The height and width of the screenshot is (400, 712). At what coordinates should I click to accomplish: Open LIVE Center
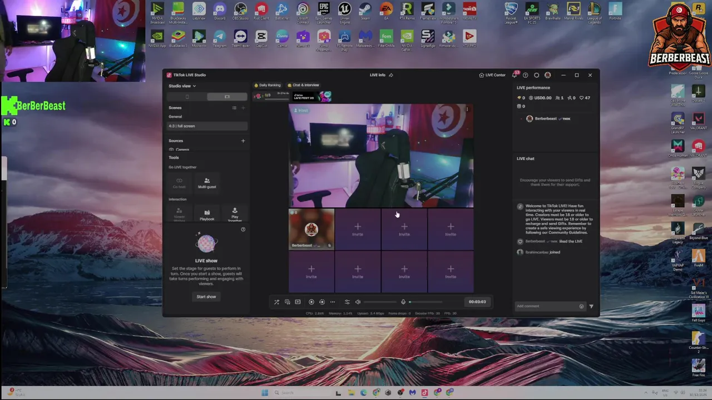click(x=492, y=75)
